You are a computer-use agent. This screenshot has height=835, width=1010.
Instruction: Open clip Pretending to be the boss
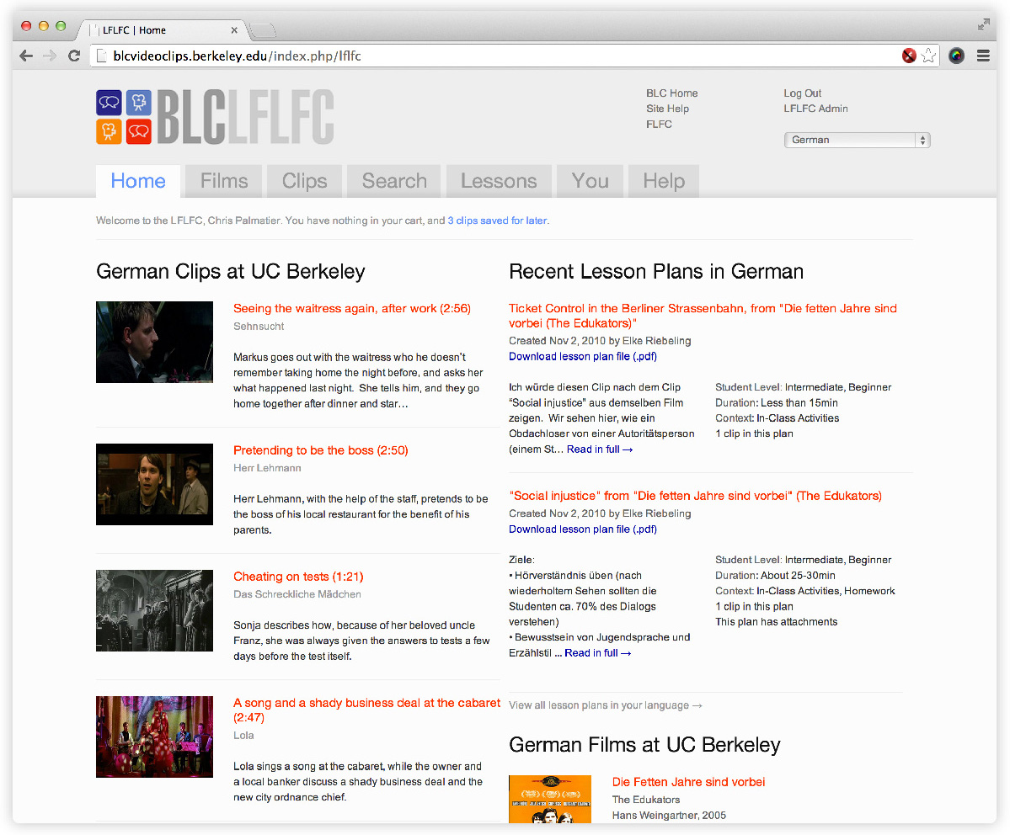pos(321,450)
